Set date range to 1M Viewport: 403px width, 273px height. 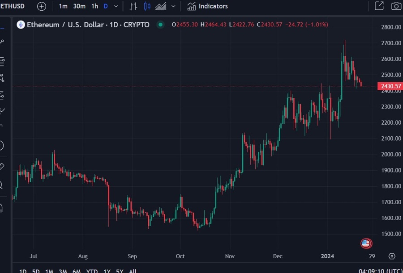click(49, 271)
